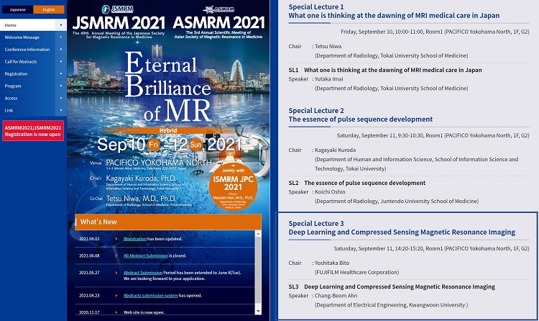Open Abstract Submission link dated 2021.05.27

coord(143,273)
